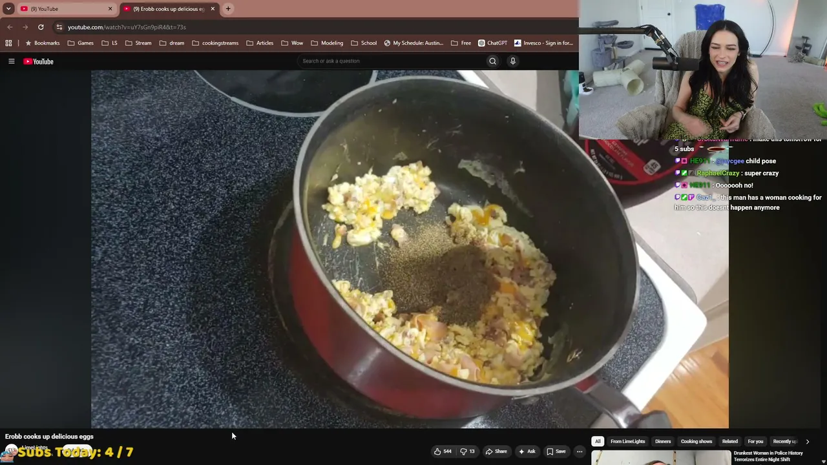Viewport: 827px width, 465px height.
Task: Click the chat message 'Ooooooh no!'
Action: [x=714, y=185]
